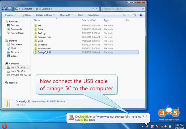Open volume speaker tray icon
This screenshot has width=186, height=129.
[x=166, y=127]
